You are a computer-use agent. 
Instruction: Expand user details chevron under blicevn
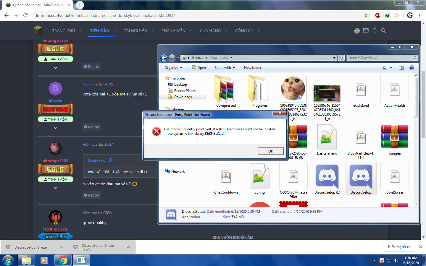click(x=55, y=128)
